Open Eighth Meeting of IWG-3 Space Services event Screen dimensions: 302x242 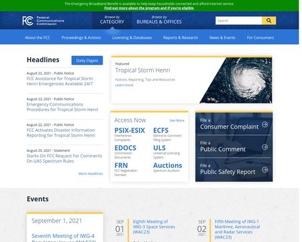pos(154,227)
